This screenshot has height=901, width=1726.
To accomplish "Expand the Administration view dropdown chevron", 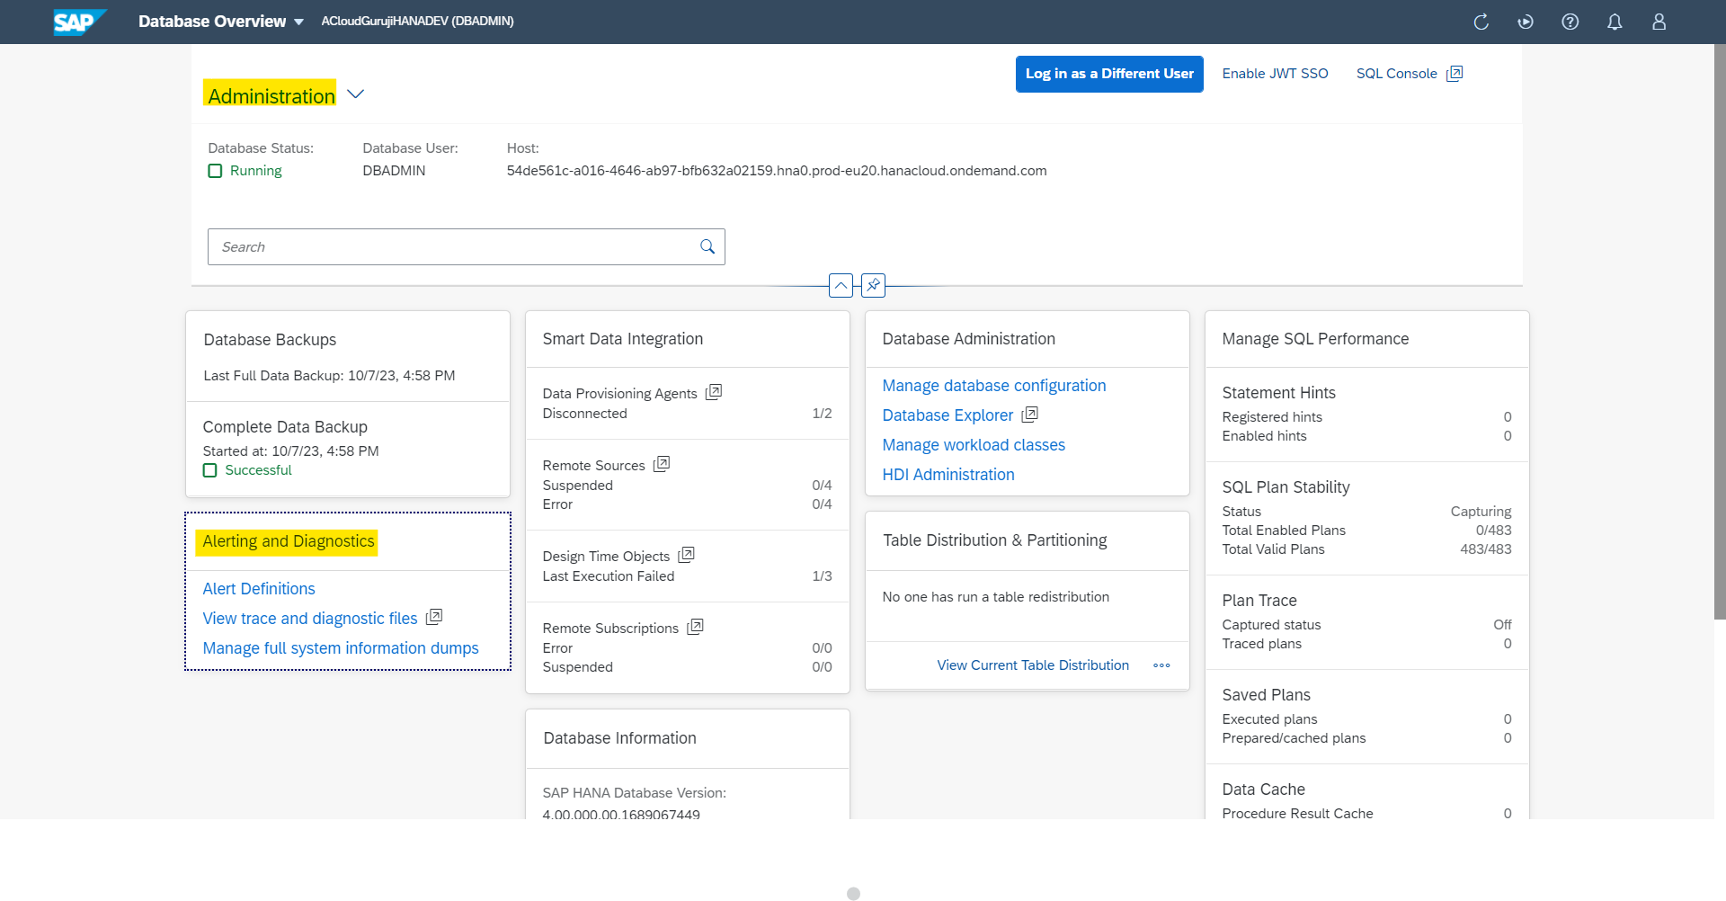I will point(356,94).
